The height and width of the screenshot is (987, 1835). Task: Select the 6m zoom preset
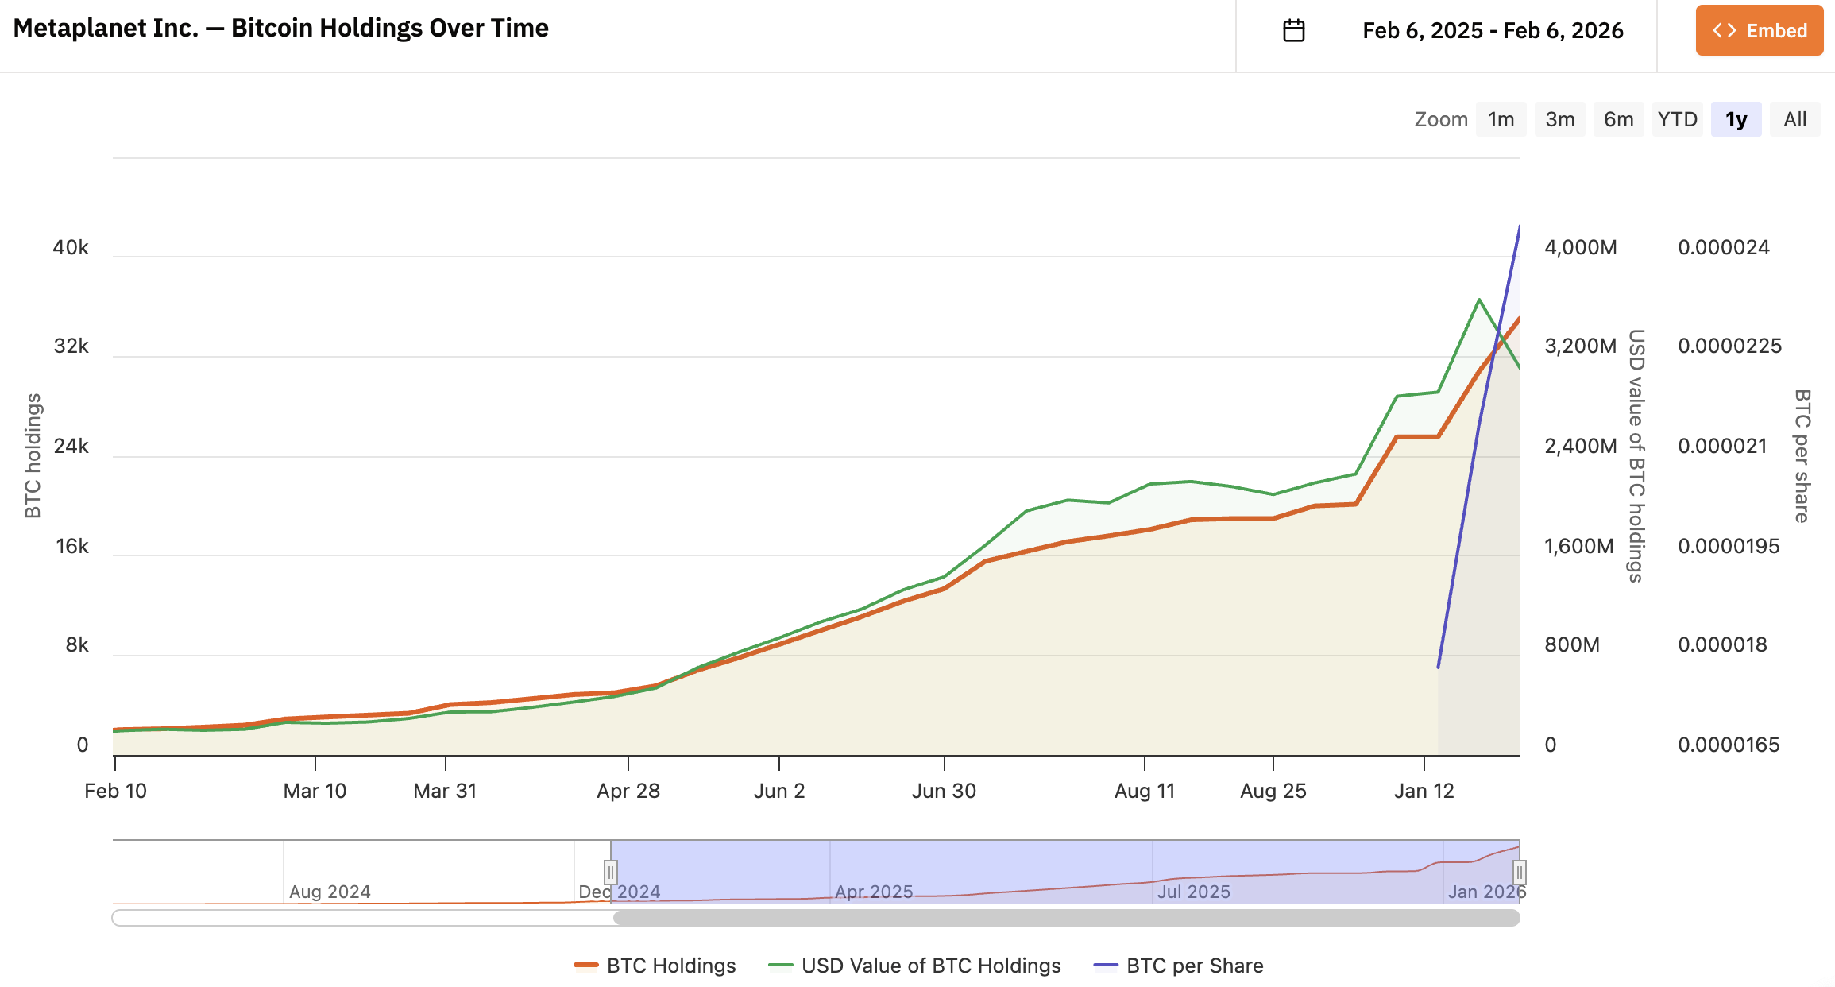click(1618, 118)
